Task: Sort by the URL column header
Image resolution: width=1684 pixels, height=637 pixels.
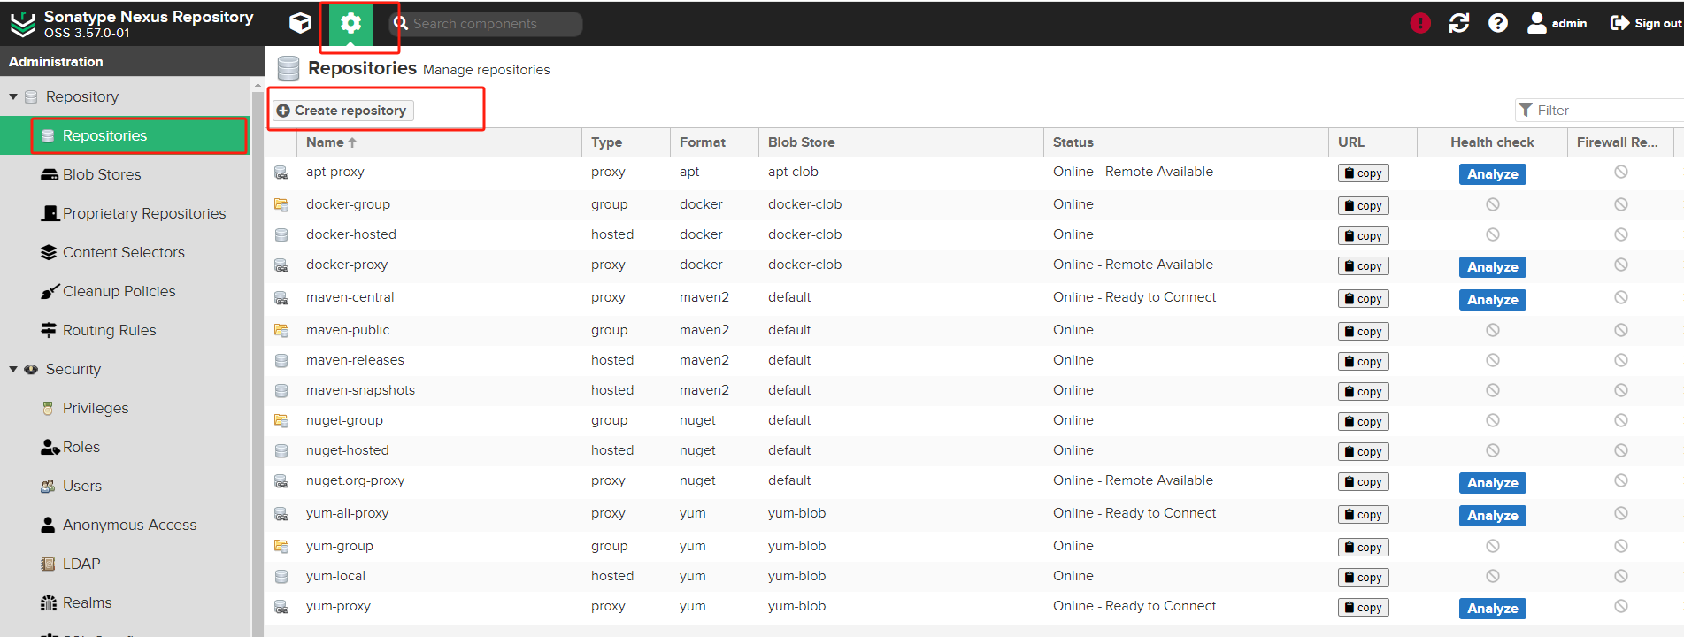Action: coord(1373,142)
